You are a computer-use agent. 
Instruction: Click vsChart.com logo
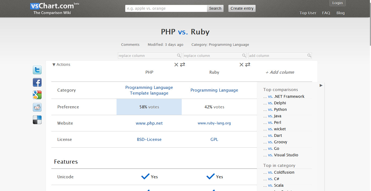point(52,6)
